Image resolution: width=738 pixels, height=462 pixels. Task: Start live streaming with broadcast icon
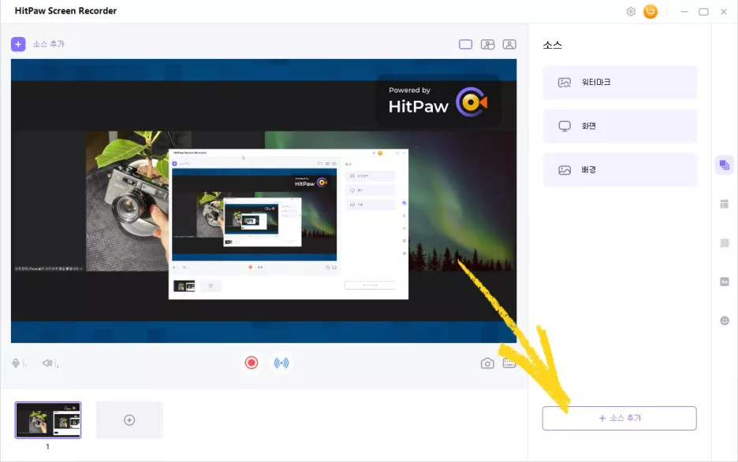[281, 363]
